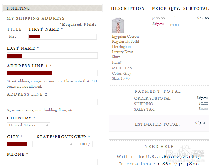Screen dimensions: 217x168
Task: Focus the City text box
Action: [20, 144]
